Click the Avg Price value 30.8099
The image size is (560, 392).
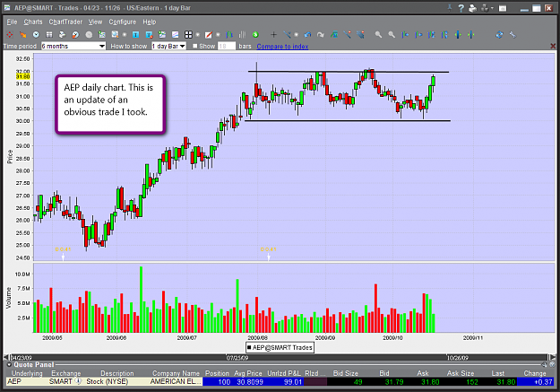pos(249,381)
